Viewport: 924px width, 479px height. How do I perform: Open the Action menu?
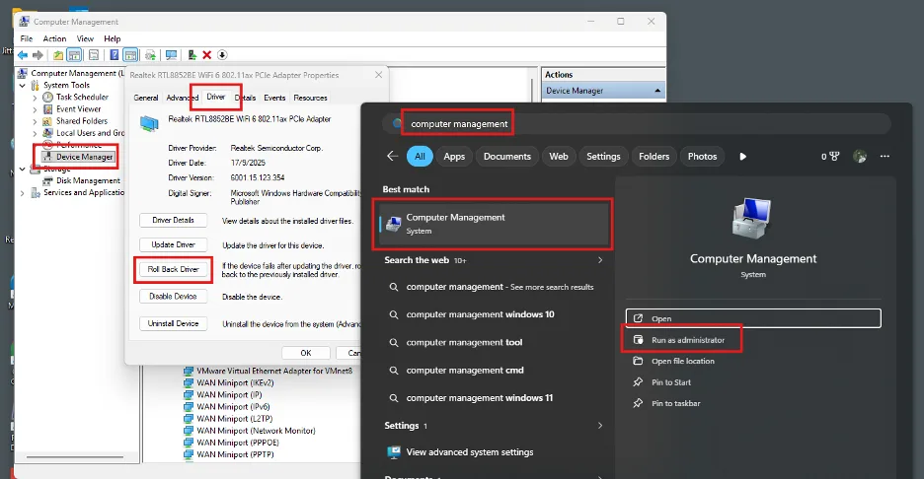55,38
